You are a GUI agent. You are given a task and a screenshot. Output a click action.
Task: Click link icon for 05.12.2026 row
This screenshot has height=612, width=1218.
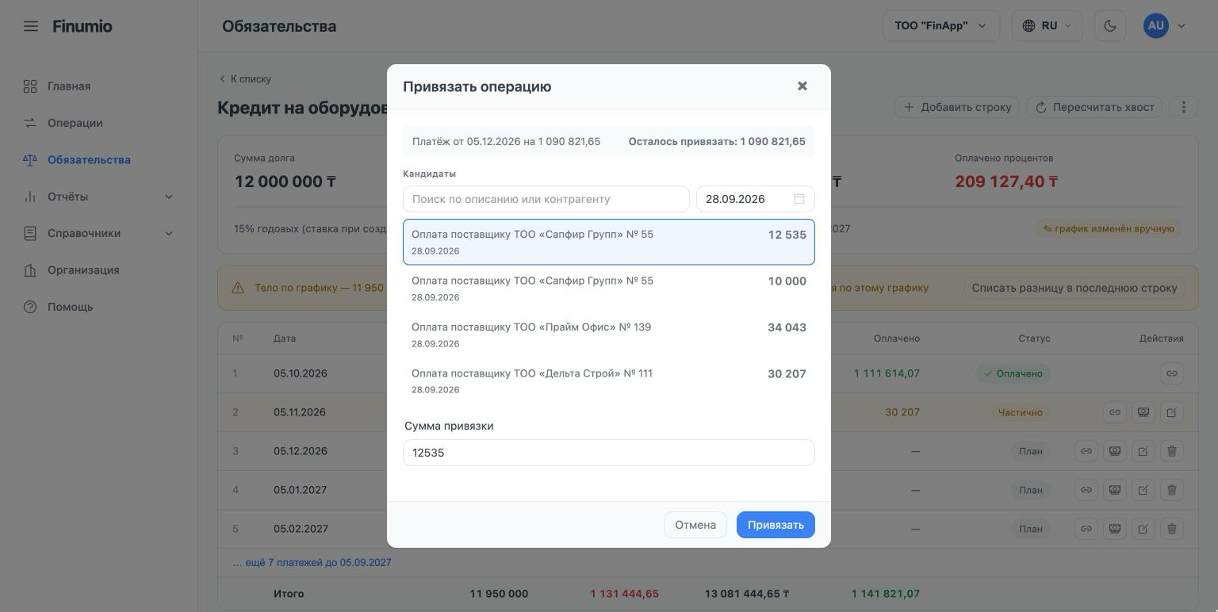click(1086, 451)
